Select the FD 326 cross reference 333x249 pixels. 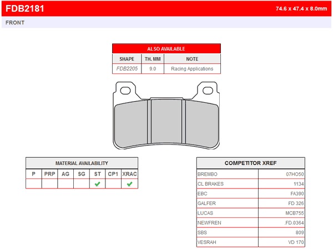tap(296, 203)
